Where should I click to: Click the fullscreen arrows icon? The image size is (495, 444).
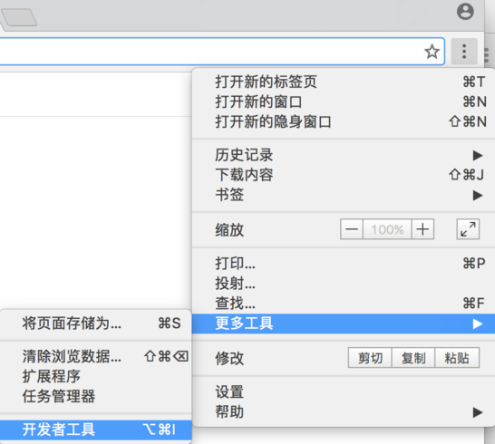[x=468, y=229]
